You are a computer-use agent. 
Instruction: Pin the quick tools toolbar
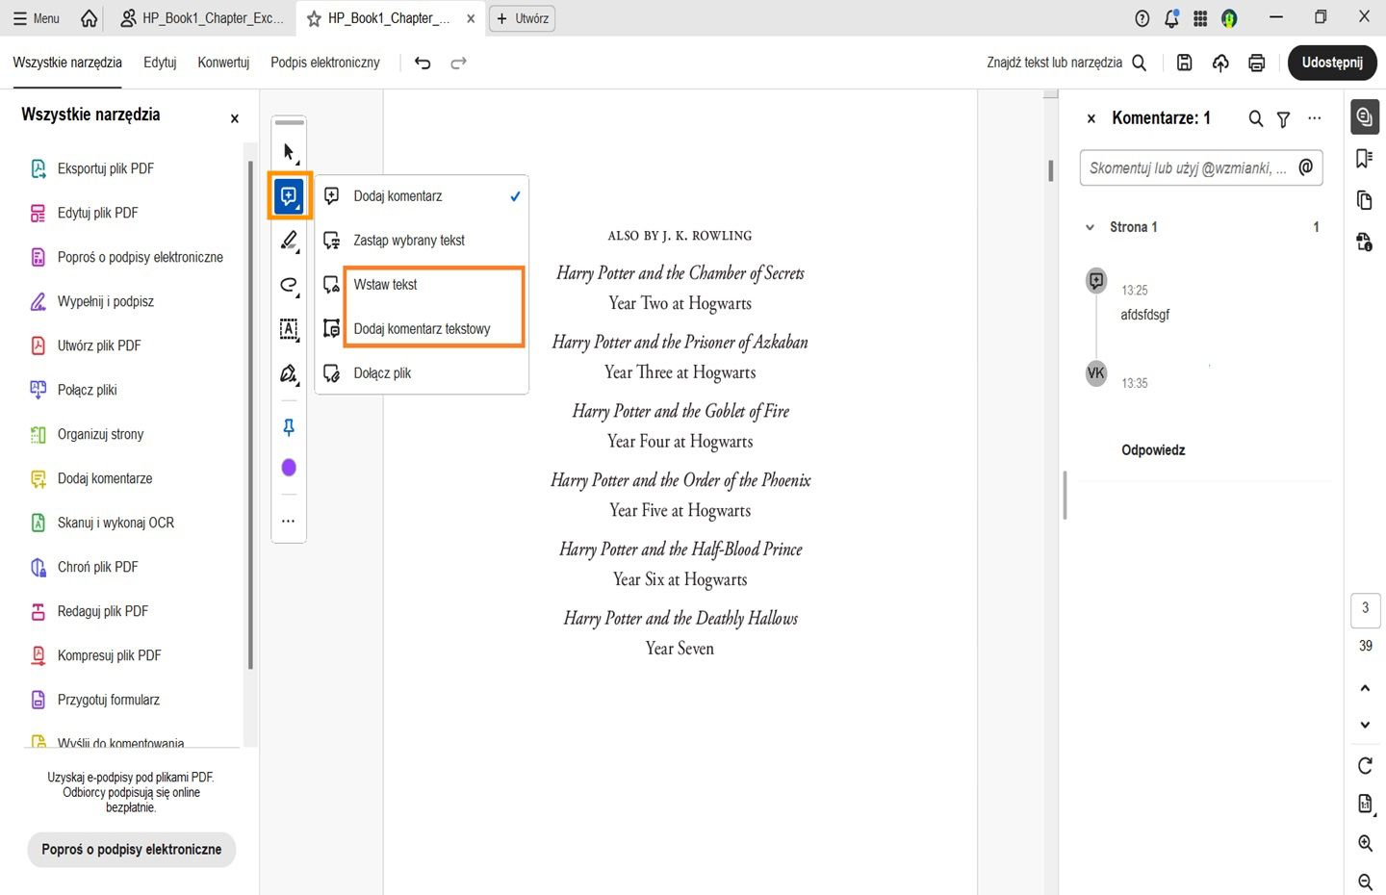289,427
